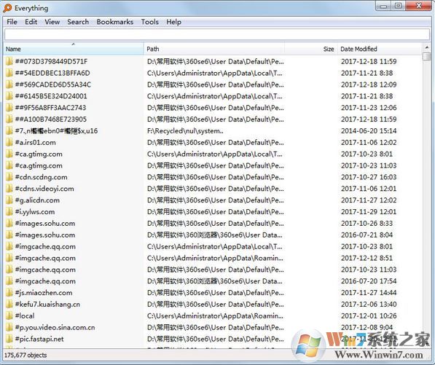Select the #kefu7.kuaishang.cn folder name
The height and width of the screenshot is (365, 435).
[47, 305]
